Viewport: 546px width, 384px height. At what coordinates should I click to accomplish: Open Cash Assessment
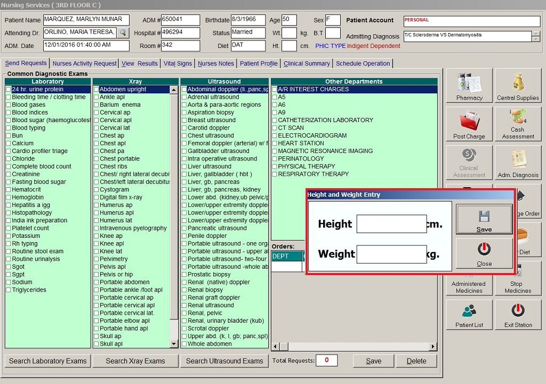pos(518,124)
